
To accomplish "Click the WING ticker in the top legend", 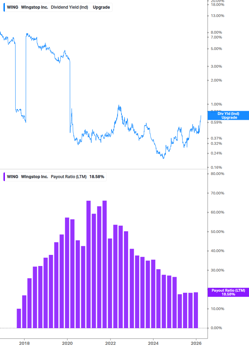I will pyautogui.click(x=13, y=7).
